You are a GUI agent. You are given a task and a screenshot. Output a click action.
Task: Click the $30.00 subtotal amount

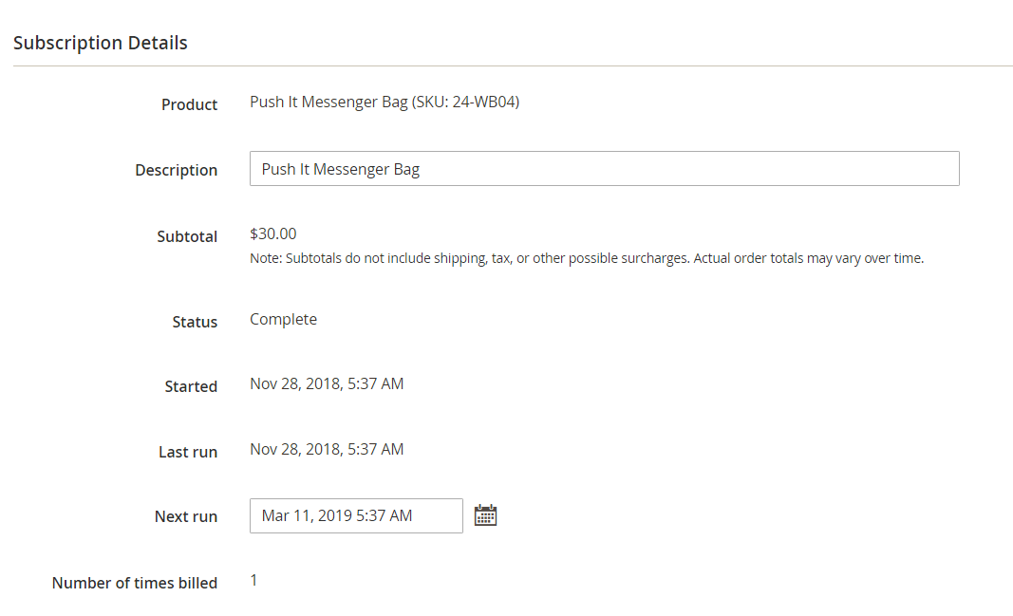[x=273, y=233]
